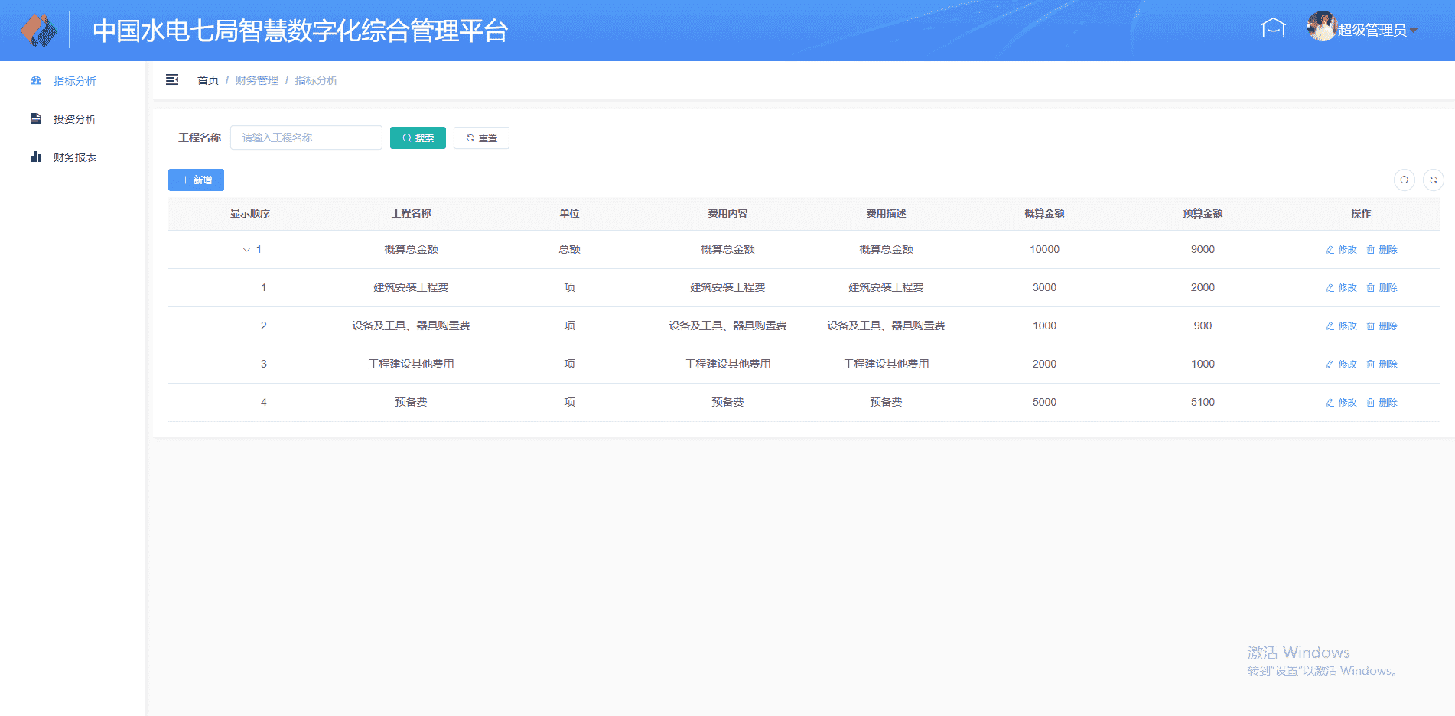Refresh the table using circular refresh icon
The height and width of the screenshot is (716, 1455).
click(x=1433, y=180)
